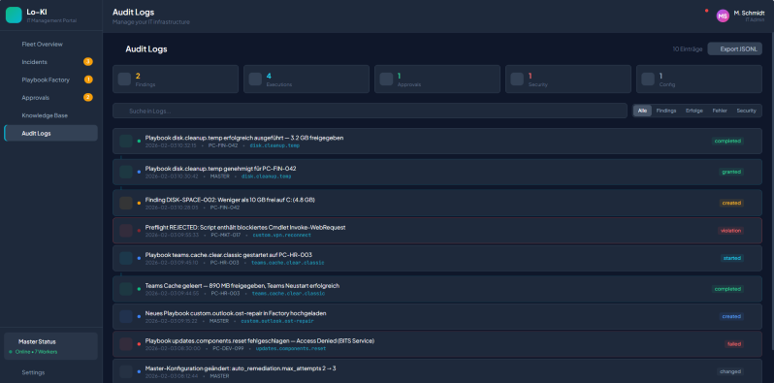Filter logs by Findings tab
Screen dimensions: 774x383
pos(666,111)
